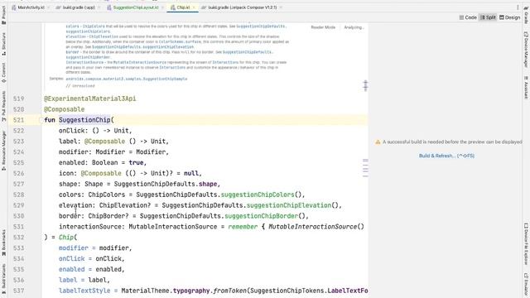Open SuggestionChipDefaults.suggestionChipElevation doc link
This screenshot has height=298, width=530.
(143, 47)
